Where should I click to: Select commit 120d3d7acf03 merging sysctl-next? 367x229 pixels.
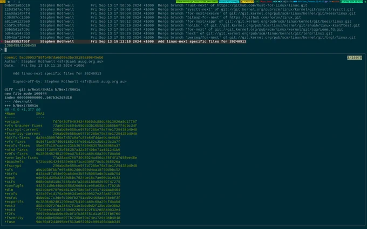[x=179, y=9]
